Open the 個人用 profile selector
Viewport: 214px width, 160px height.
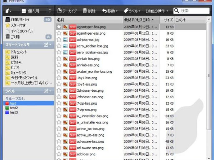tap(36, 11)
